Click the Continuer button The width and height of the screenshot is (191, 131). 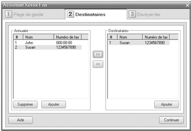[x=171, y=120]
